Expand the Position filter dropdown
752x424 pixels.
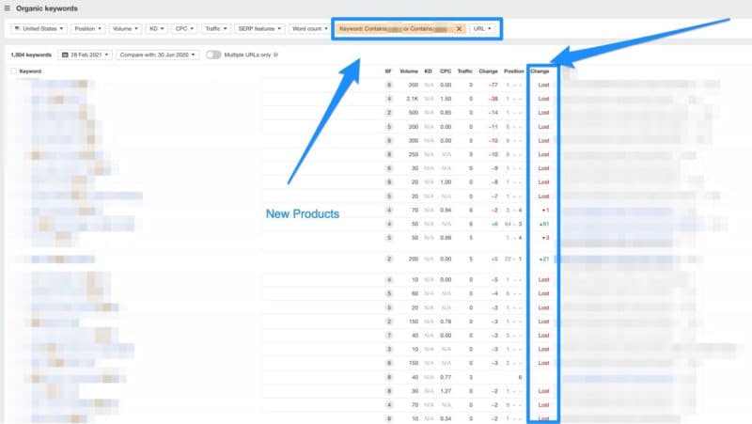click(87, 29)
